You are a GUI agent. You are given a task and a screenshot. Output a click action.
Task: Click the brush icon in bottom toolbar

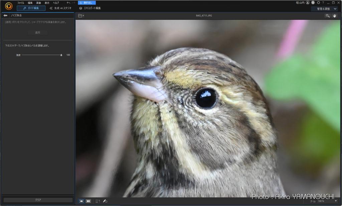tap(105, 201)
